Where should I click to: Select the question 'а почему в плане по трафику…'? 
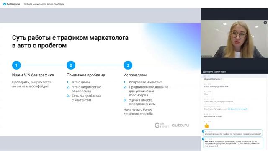[233, 133]
